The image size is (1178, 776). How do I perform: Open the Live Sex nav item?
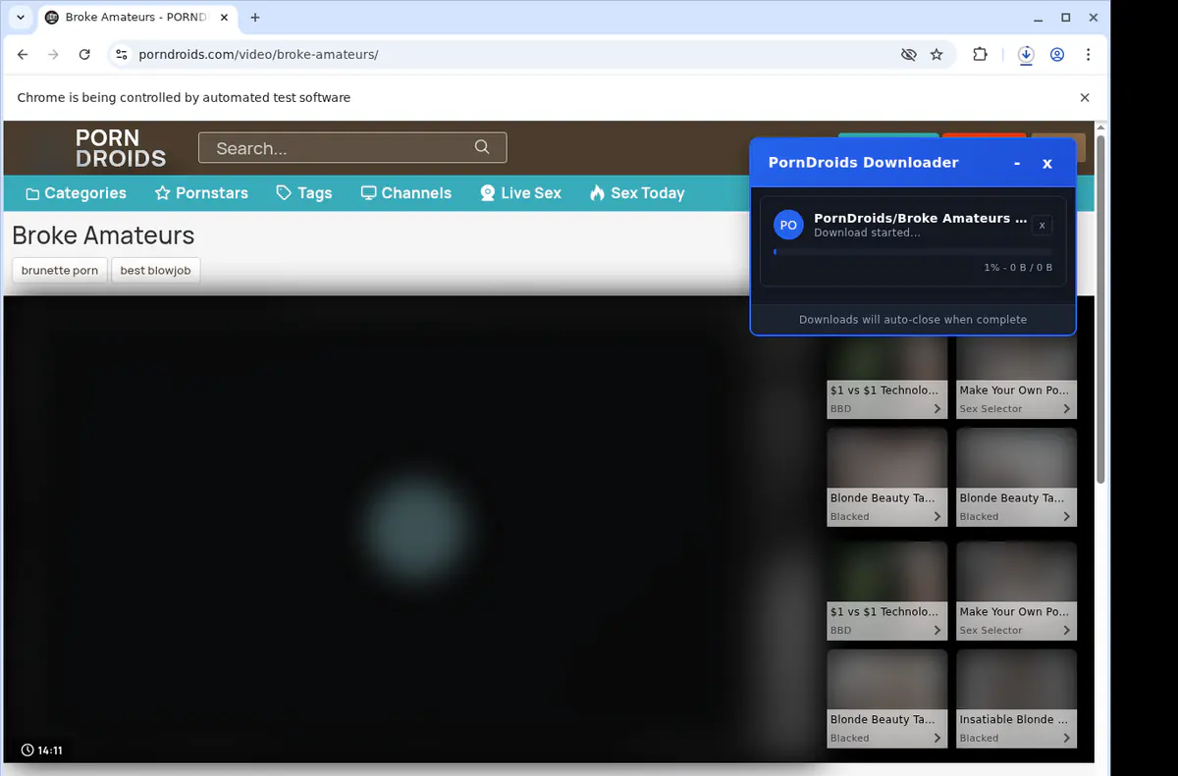(x=520, y=193)
